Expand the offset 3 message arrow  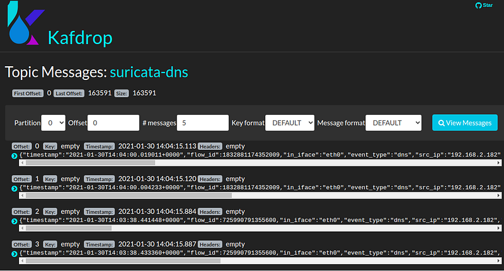(x=14, y=254)
